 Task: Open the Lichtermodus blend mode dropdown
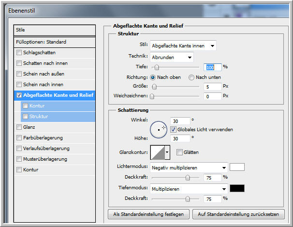point(189,168)
